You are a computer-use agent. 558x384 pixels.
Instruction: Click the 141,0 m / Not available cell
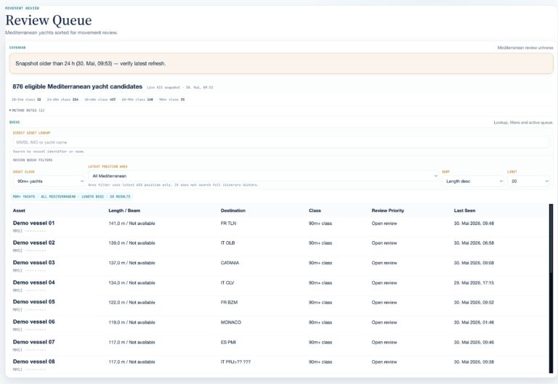pyautogui.click(x=132, y=224)
